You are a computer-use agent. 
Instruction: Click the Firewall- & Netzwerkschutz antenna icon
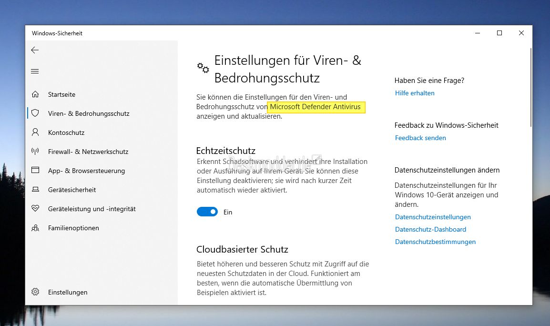(35, 151)
